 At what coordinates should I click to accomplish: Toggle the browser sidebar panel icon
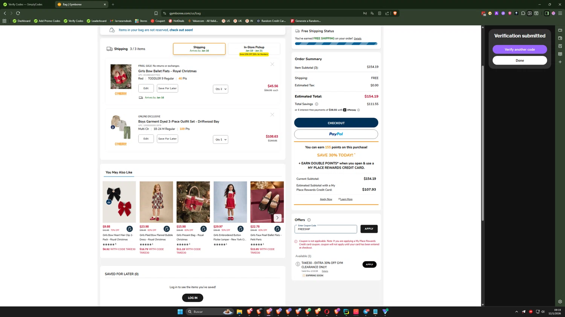click(547, 13)
